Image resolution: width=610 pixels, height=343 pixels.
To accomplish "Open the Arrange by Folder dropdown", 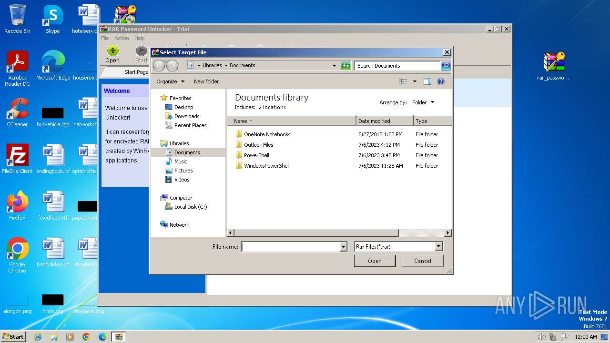I will pos(423,102).
